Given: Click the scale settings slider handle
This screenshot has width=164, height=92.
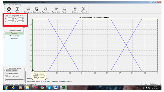Looking at the screenshot, I should [x=6, y=80].
